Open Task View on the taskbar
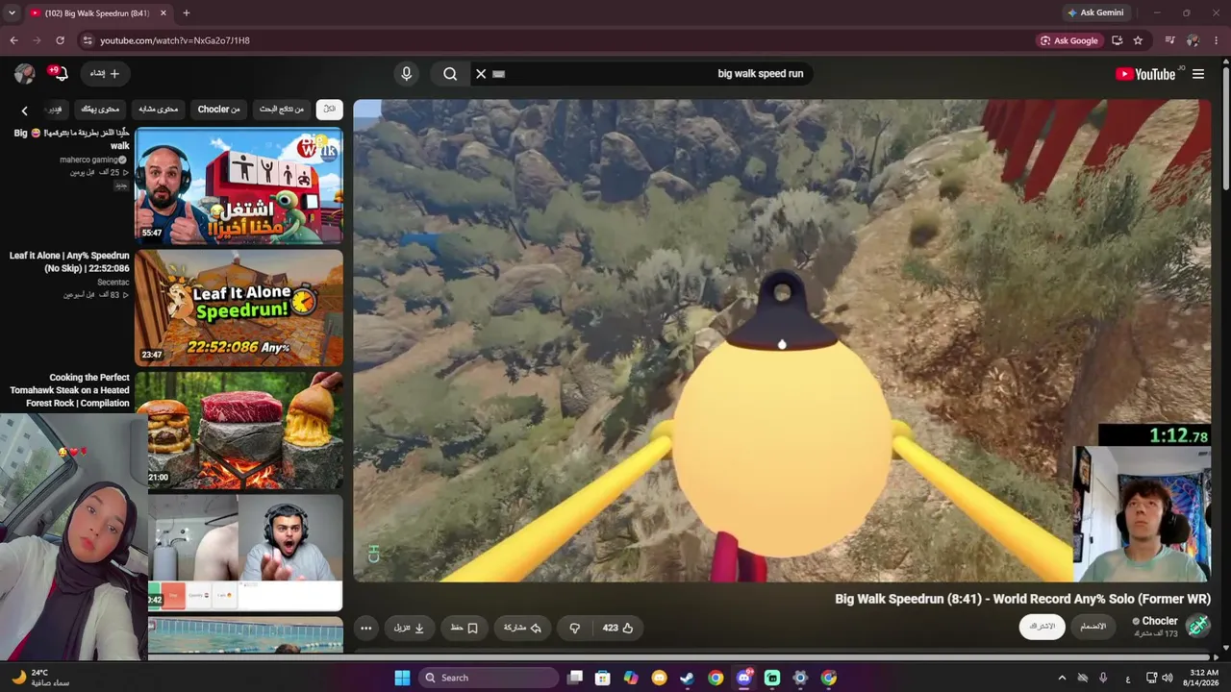1231x692 pixels. 574,678
